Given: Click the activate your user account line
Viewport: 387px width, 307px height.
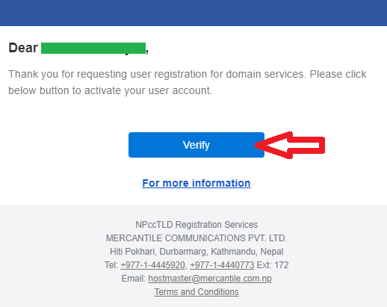Looking at the screenshot, I should 111,90.
